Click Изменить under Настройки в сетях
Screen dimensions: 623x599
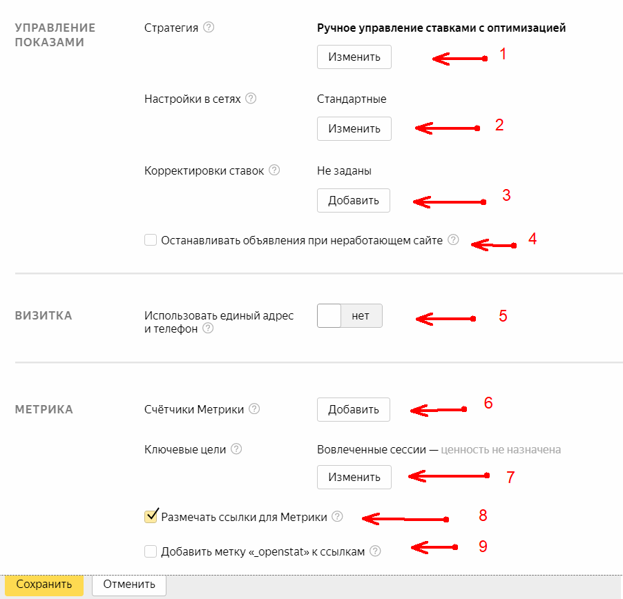[x=354, y=128]
